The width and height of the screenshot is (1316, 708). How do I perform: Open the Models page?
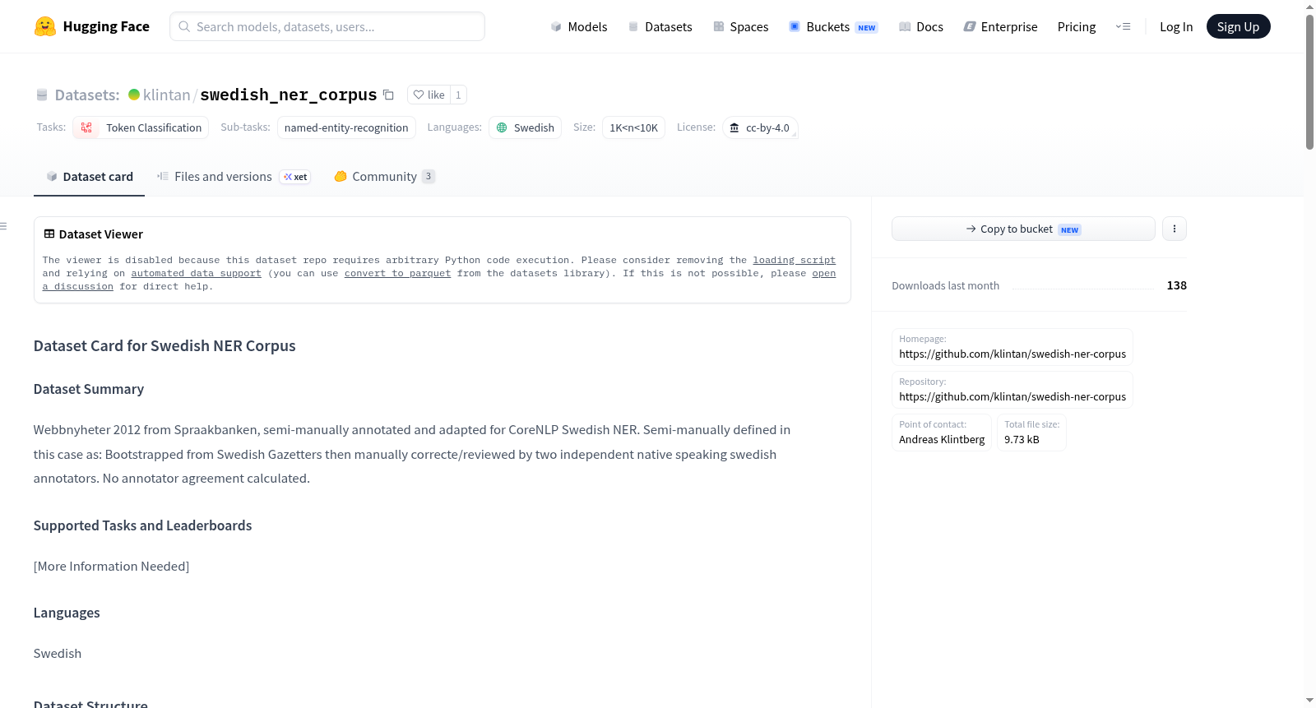(x=579, y=26)
